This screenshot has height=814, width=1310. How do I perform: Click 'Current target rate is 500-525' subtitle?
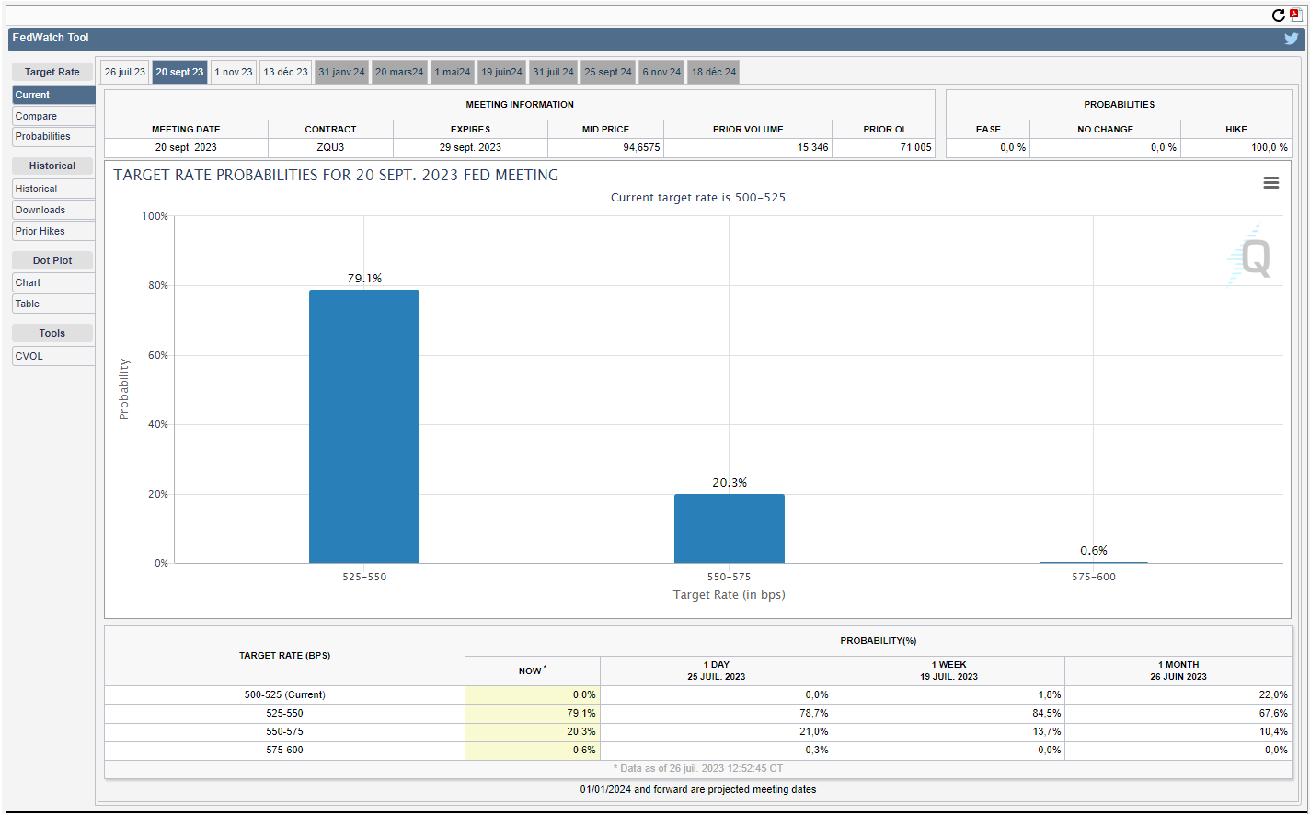click(698, 198)
